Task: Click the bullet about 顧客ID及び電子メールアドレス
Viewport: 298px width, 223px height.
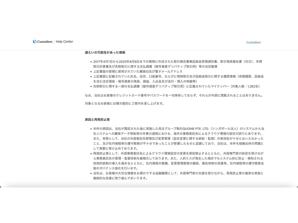Action: point(137,72)
